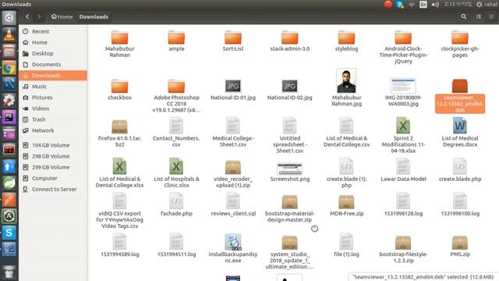Open Music in the sidebar

[53, 87]
